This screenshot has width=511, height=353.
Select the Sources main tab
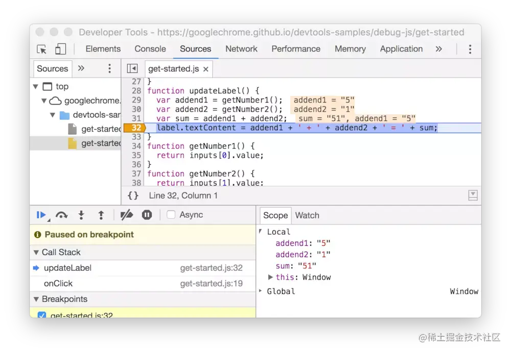[196, 49]
